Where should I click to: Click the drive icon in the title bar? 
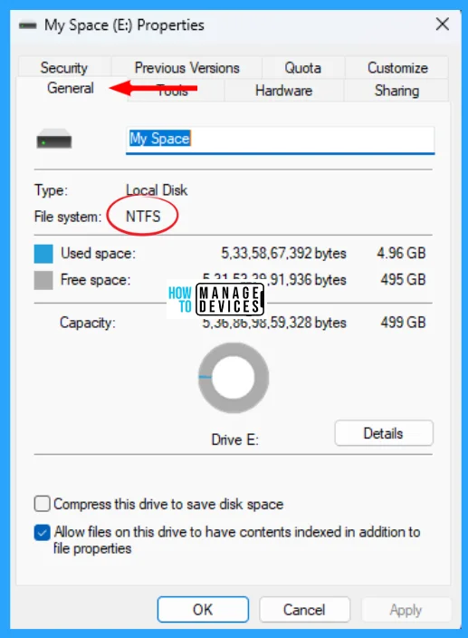pyautogui.click(x=28, y=25)
